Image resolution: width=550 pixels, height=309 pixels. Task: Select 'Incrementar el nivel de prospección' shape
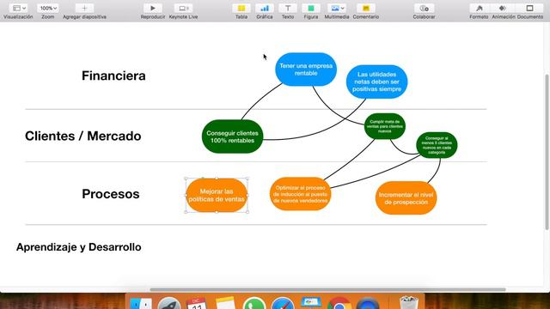406,198
